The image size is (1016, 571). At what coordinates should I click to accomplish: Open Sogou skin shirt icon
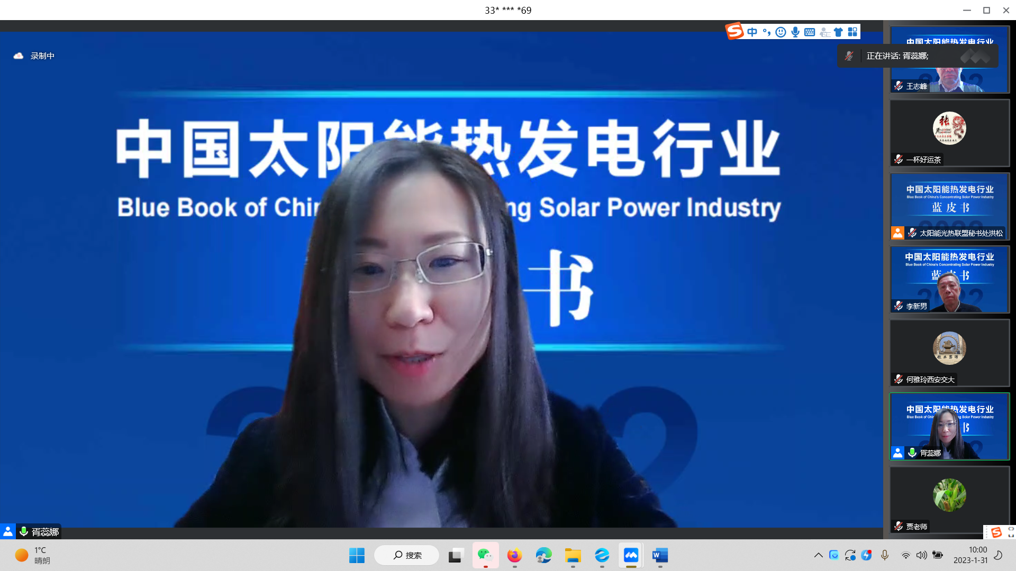(838, 32)
